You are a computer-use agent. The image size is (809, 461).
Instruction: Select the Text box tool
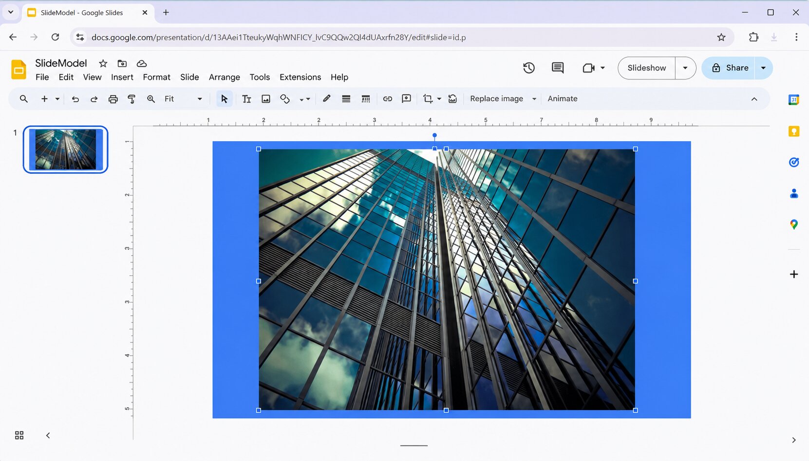click(x=246, y=99)
